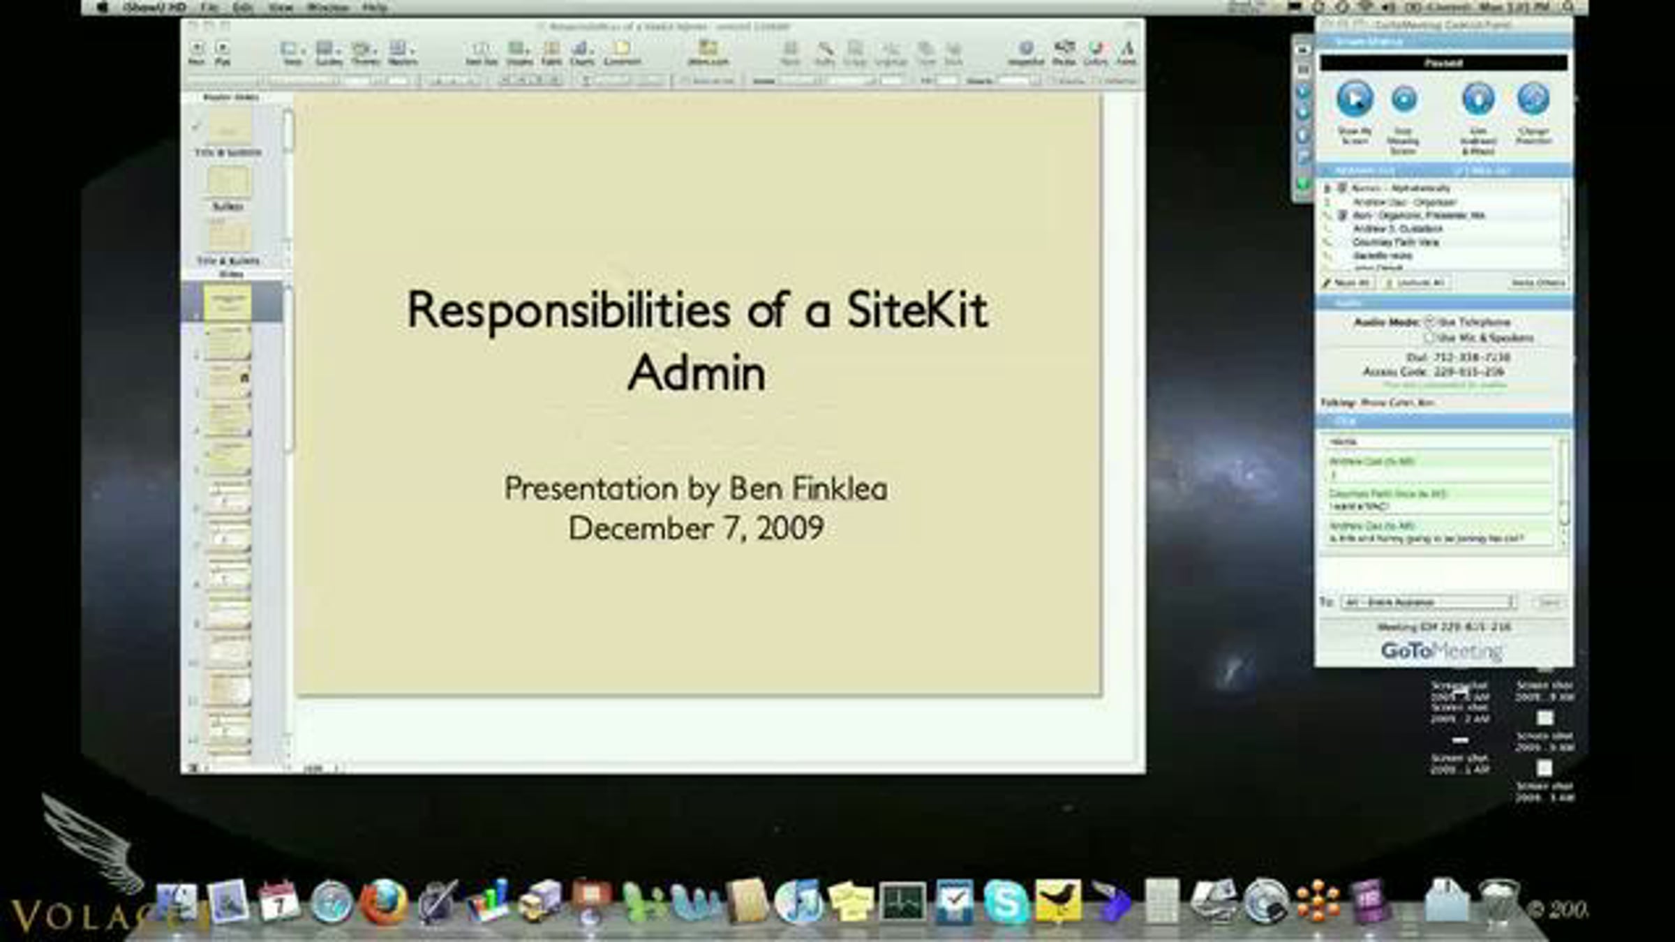Viewport: 1675px width, 942px height.
Task: Insert a Text Box from toolbar
Action: click(x=481, y=49)
